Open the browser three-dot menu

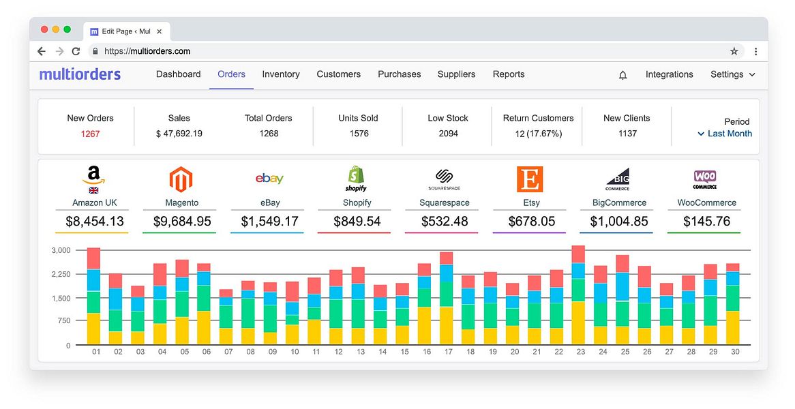(x=755, y=51)
